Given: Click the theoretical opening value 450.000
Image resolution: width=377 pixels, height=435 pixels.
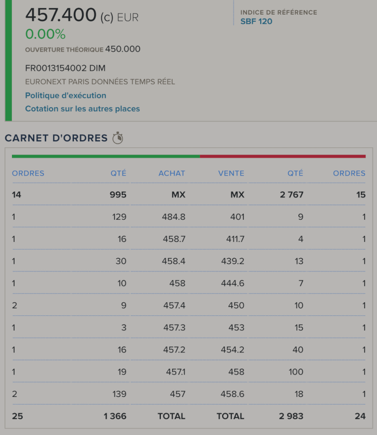Looking at the screenshot, I should click(123, 49).
